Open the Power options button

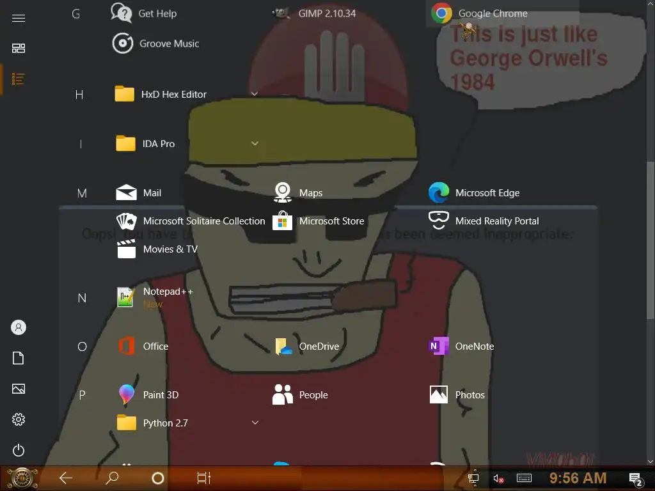coord(19,450)
